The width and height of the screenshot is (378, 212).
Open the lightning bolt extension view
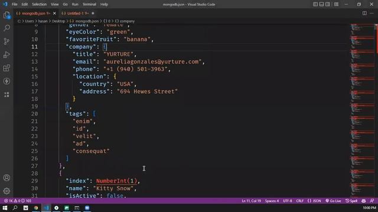point(6,81)
